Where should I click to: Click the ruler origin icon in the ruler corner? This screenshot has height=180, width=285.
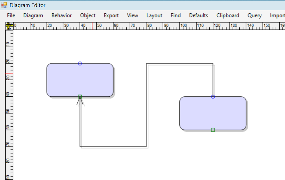(x=9, y=26)
